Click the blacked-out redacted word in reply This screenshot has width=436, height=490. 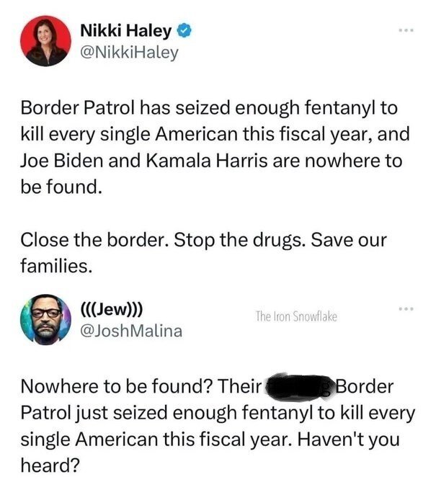click(300, 386)
